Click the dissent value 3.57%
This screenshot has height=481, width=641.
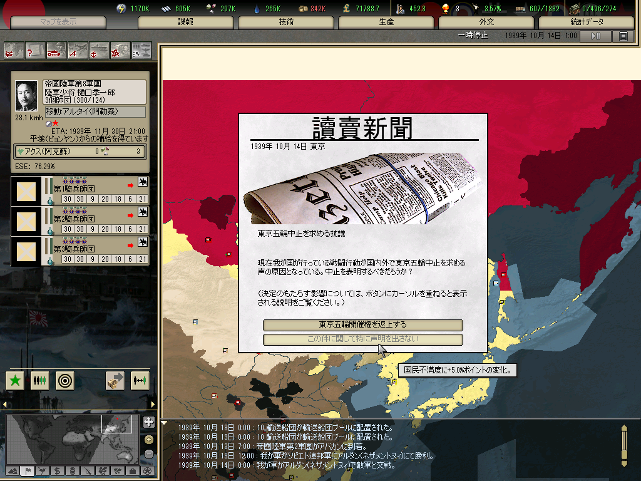[493, 9]
